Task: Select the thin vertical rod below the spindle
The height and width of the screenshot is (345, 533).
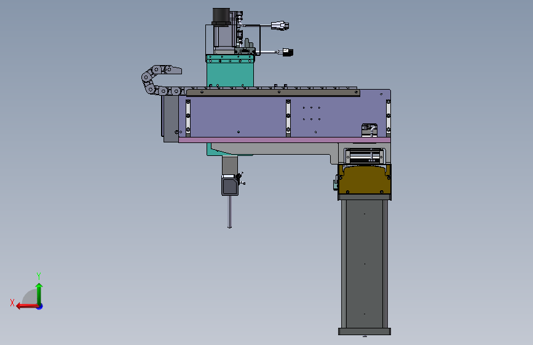Action: coord(229,212)
